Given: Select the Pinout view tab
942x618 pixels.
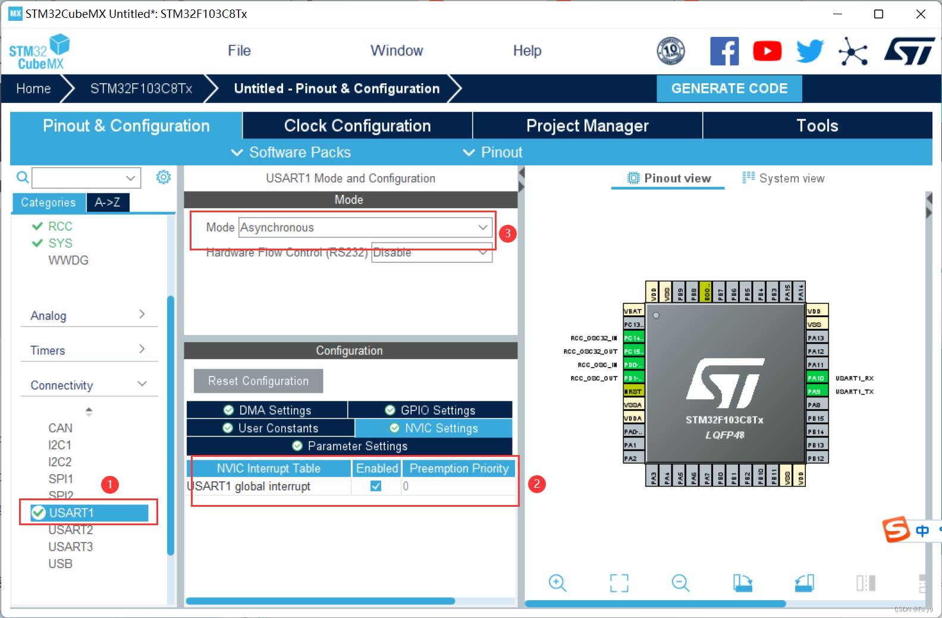Looking at the screenshot, I should (x=669, y=178).
